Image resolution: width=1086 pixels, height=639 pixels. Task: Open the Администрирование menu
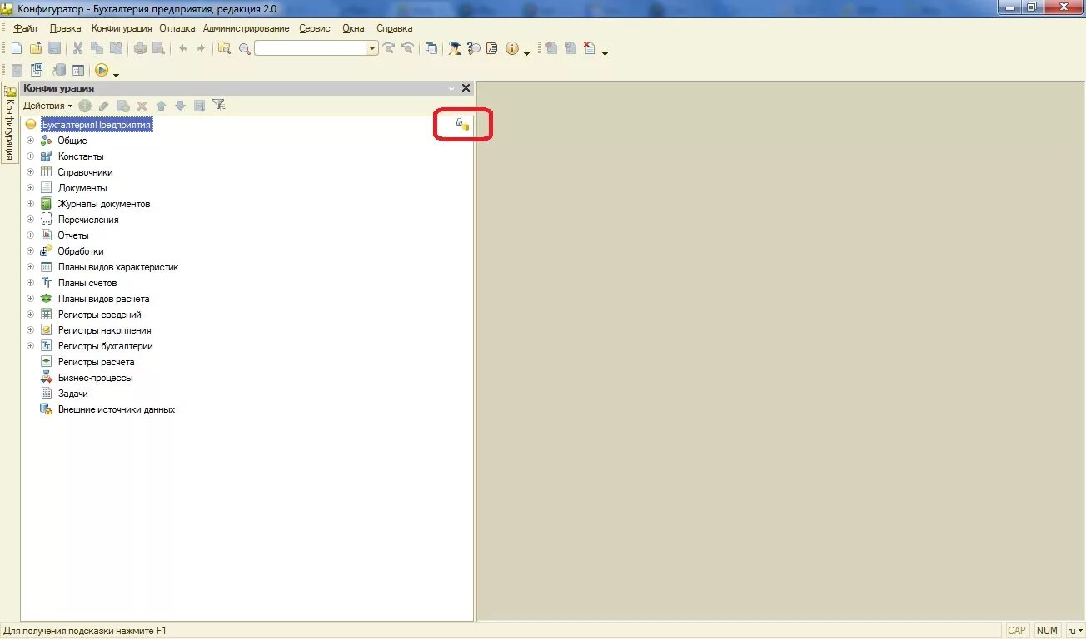click(x=246, y=28)
